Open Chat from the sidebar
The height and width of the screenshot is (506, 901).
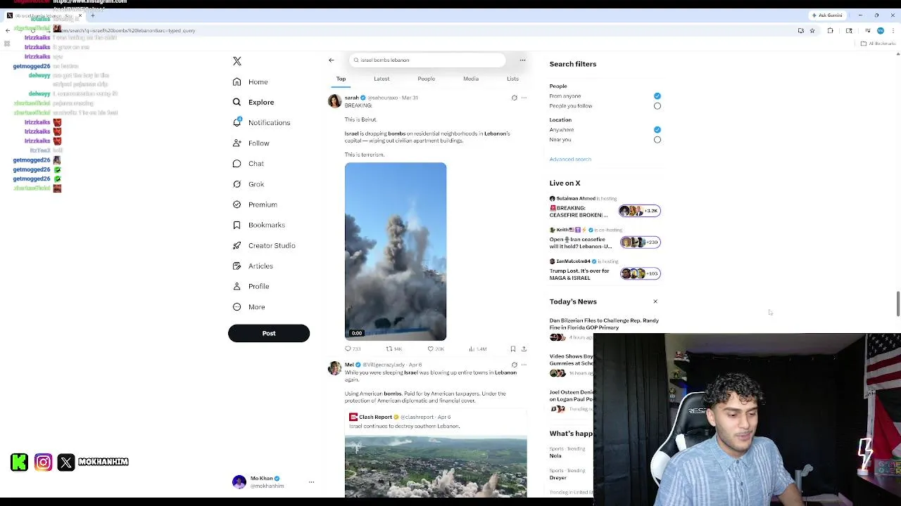coord(248,164)
